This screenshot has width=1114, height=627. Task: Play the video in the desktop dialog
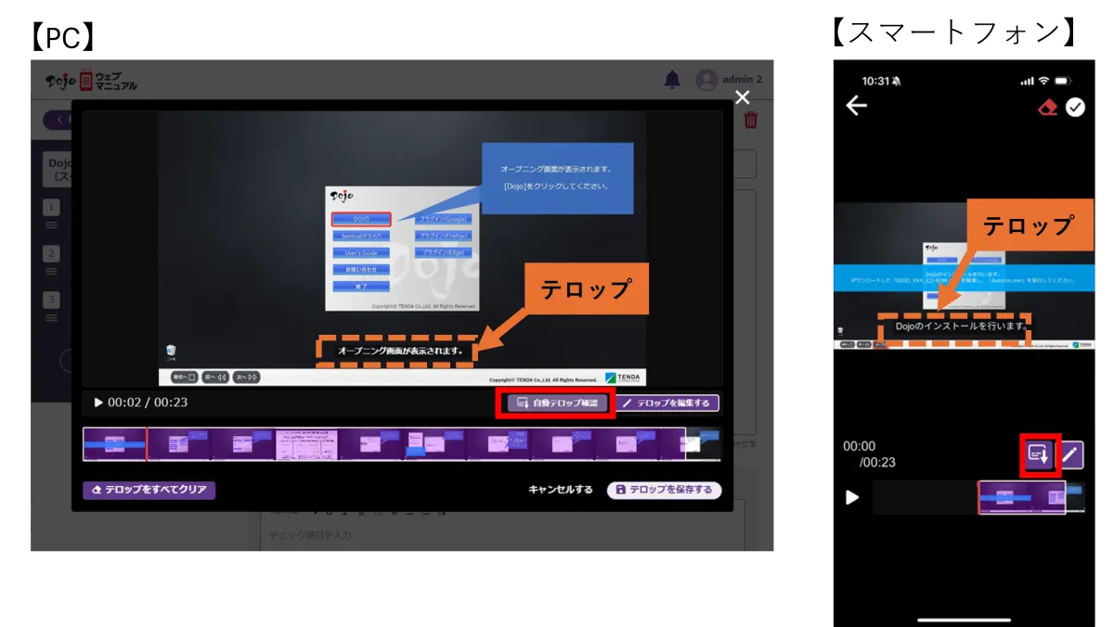[98, 403]
